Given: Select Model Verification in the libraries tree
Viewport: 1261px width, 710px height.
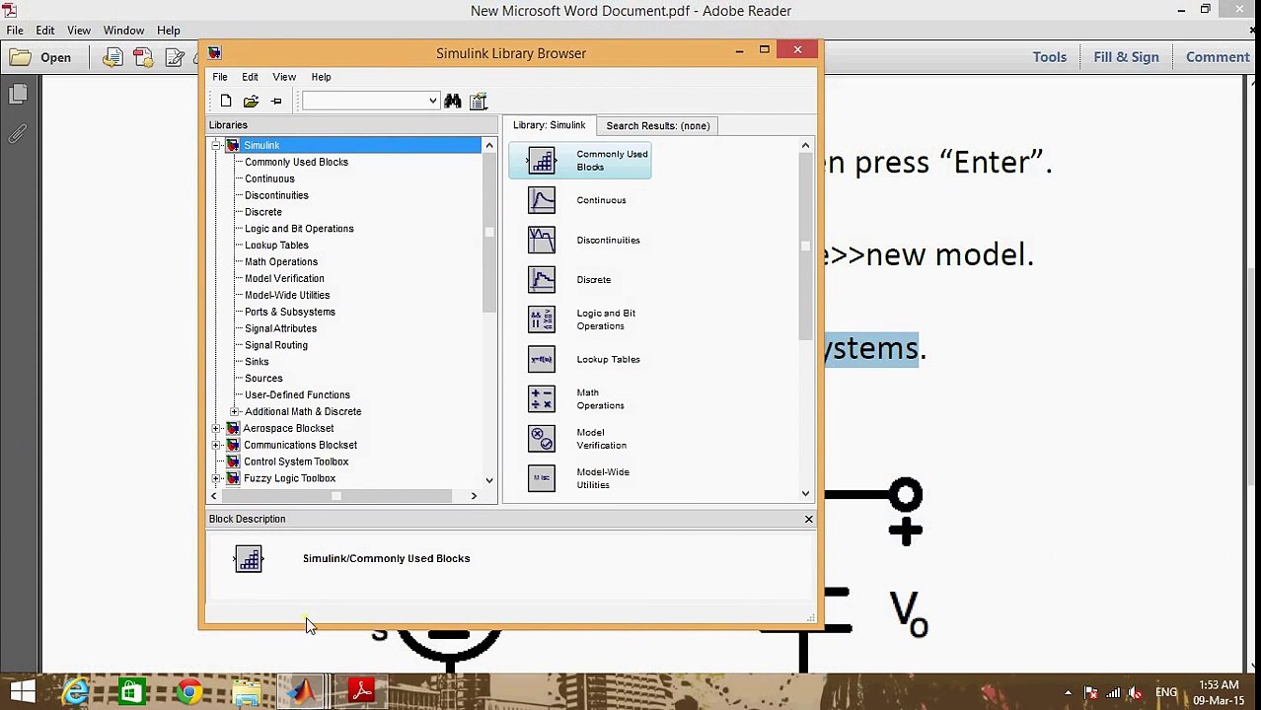Looking at the screenshot, I should 284,279.
